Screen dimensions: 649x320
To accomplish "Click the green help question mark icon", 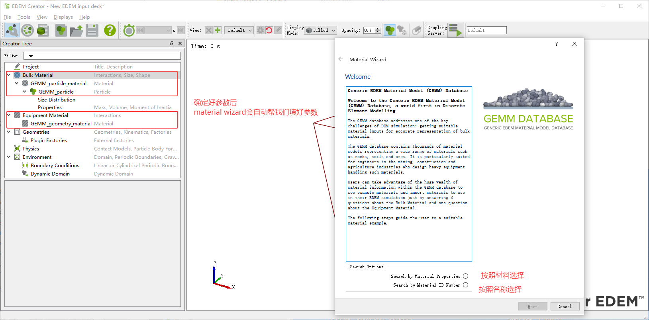I will click(110, 30).
